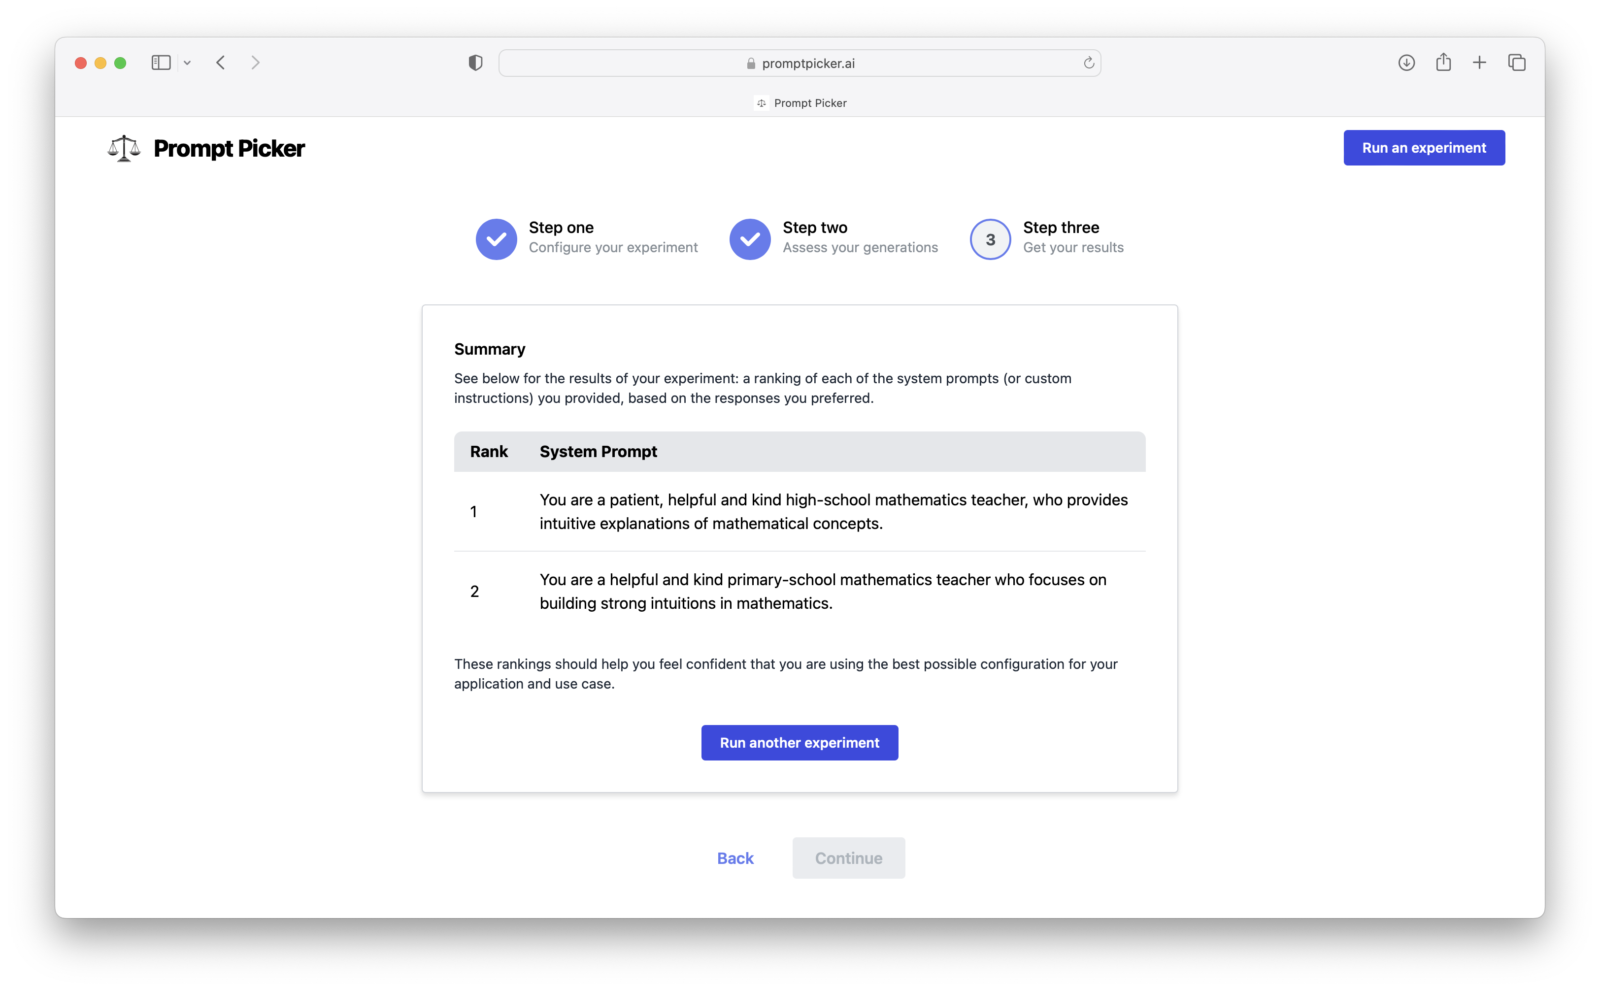The image size is (1600, 991).
Task: Click the share icon in the toolbar
Action: pos(1443,63)
